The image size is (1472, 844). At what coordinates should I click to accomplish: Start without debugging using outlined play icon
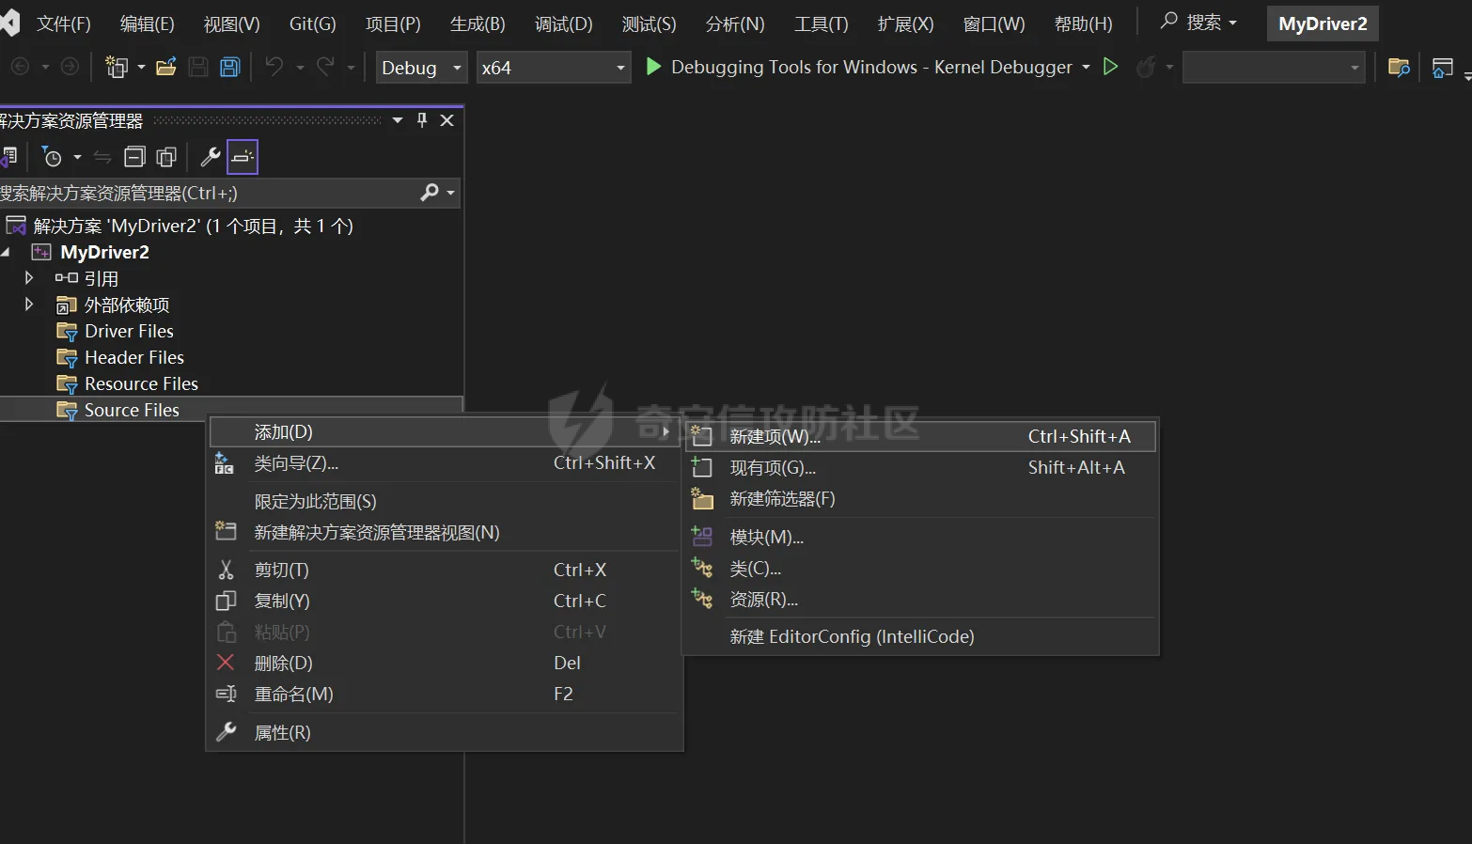[x=1110, y=67]
